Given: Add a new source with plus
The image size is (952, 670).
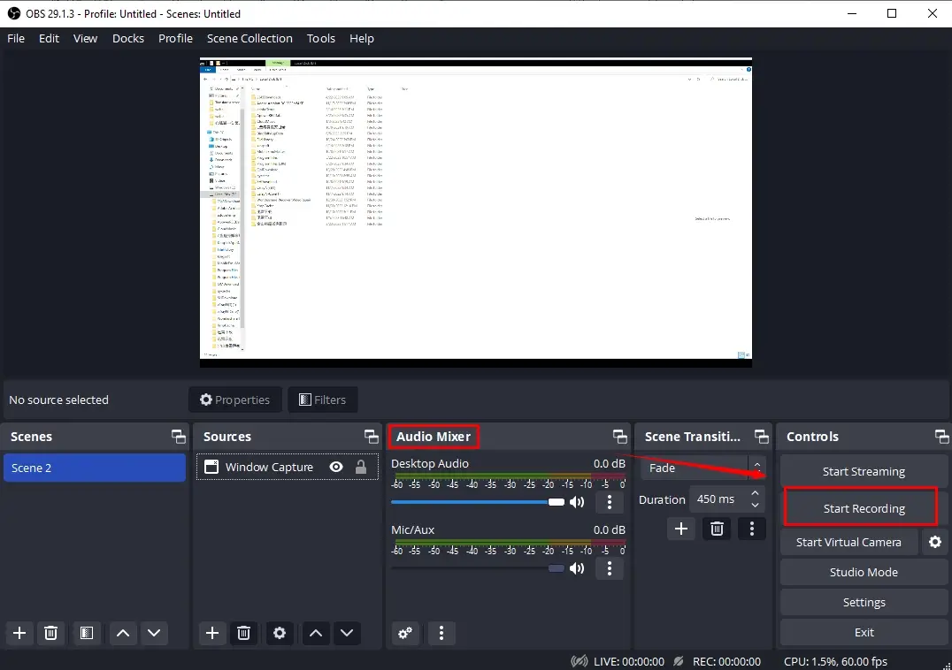Looking at the screenshot, I should 211,633.
